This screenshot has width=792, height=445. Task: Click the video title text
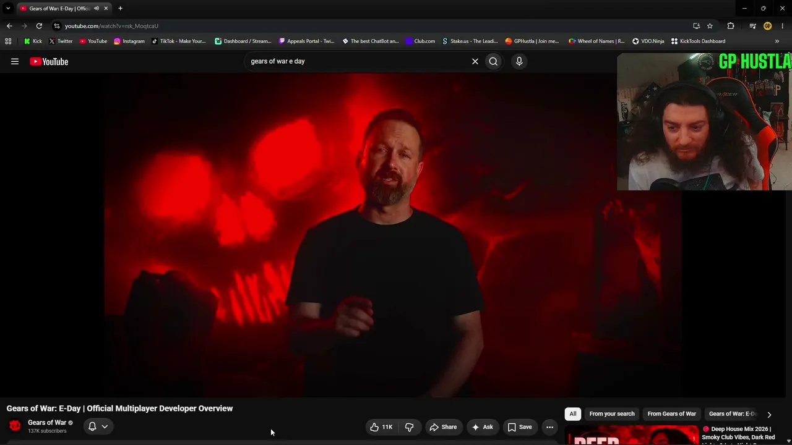click(119, 409)
